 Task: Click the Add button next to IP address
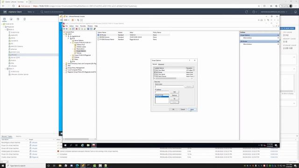(x=174, y=92)
